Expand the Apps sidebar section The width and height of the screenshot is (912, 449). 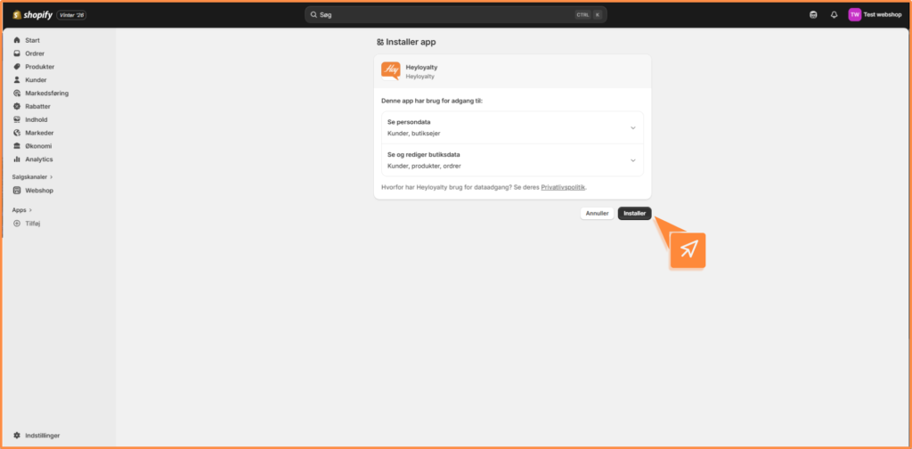pos(22,210)
